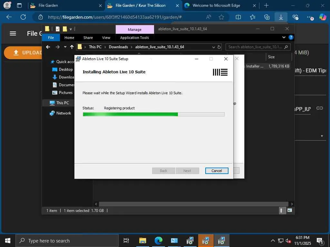Cancel the Ableton Live 10 installation
The width and height of the screenshot is (330, 247).
pos(217,171)
